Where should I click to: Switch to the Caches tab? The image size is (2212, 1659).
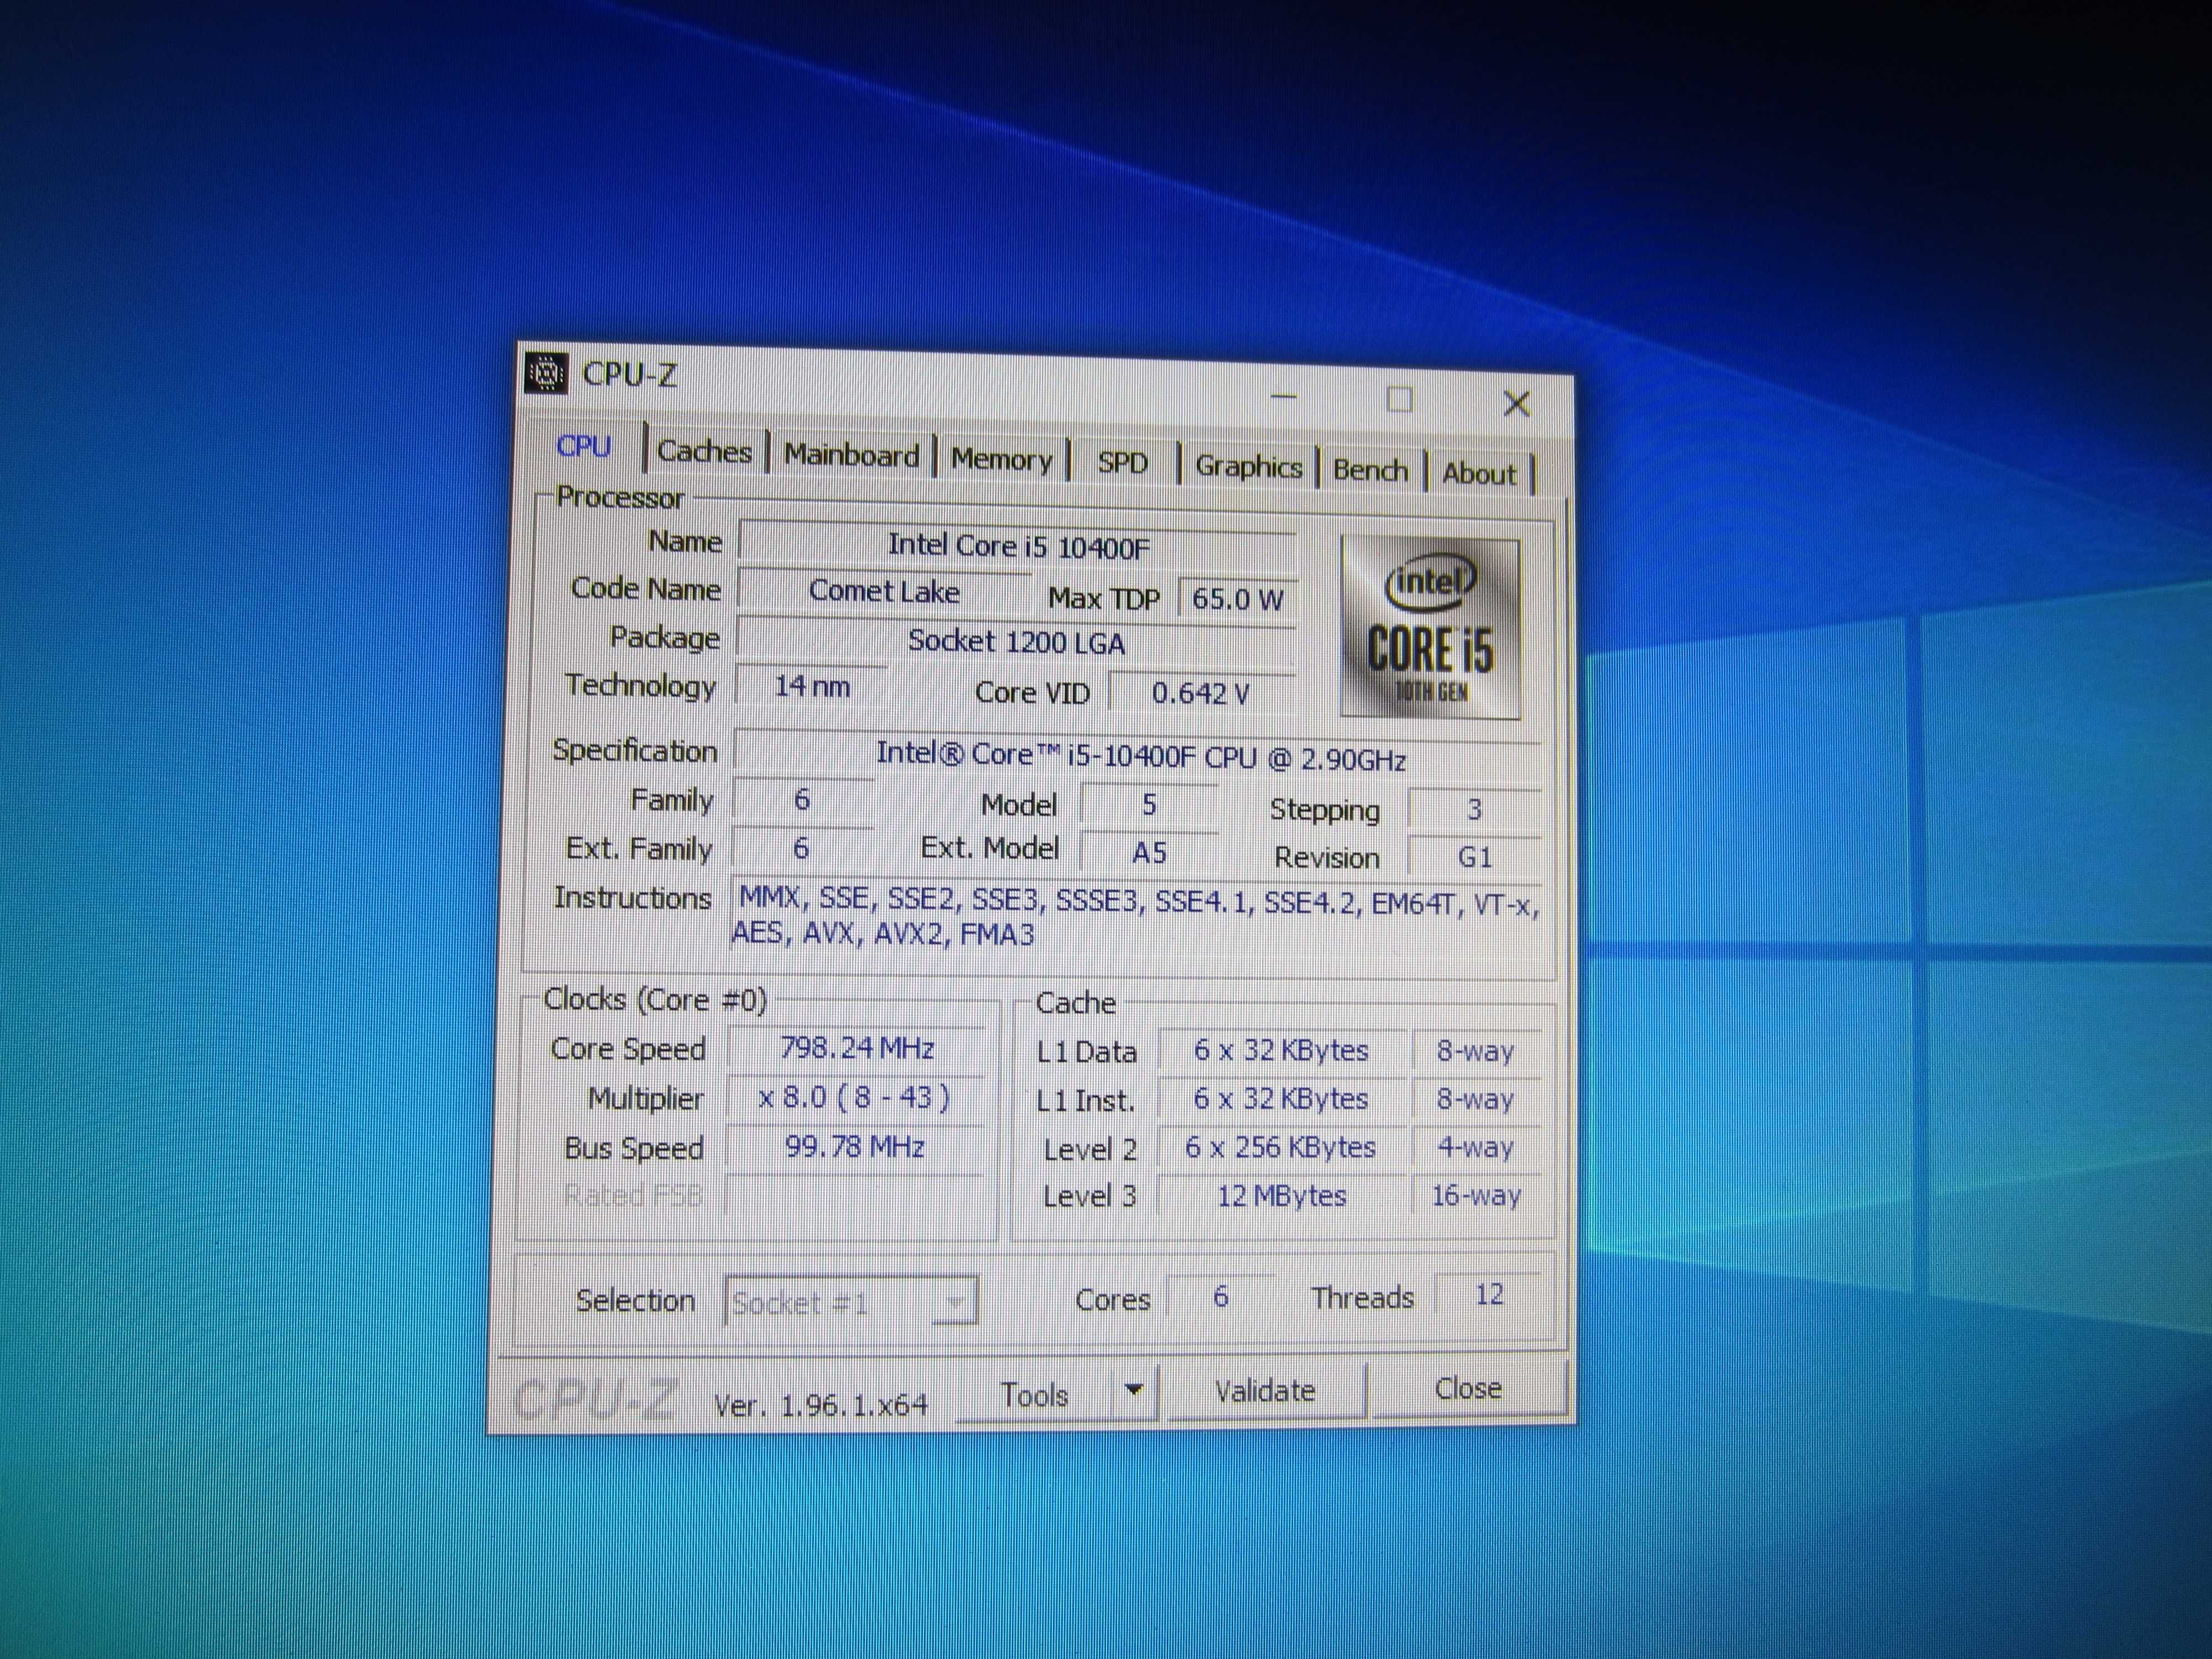704,451
